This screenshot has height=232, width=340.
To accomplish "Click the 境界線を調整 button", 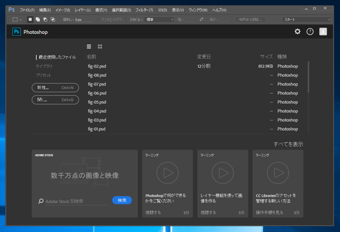I will click(x=251, y=20).
